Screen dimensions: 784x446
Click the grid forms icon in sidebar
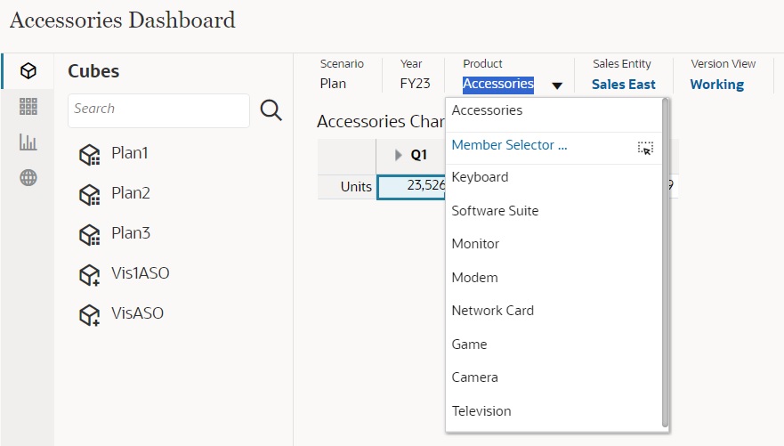click(x=28, y=107)
